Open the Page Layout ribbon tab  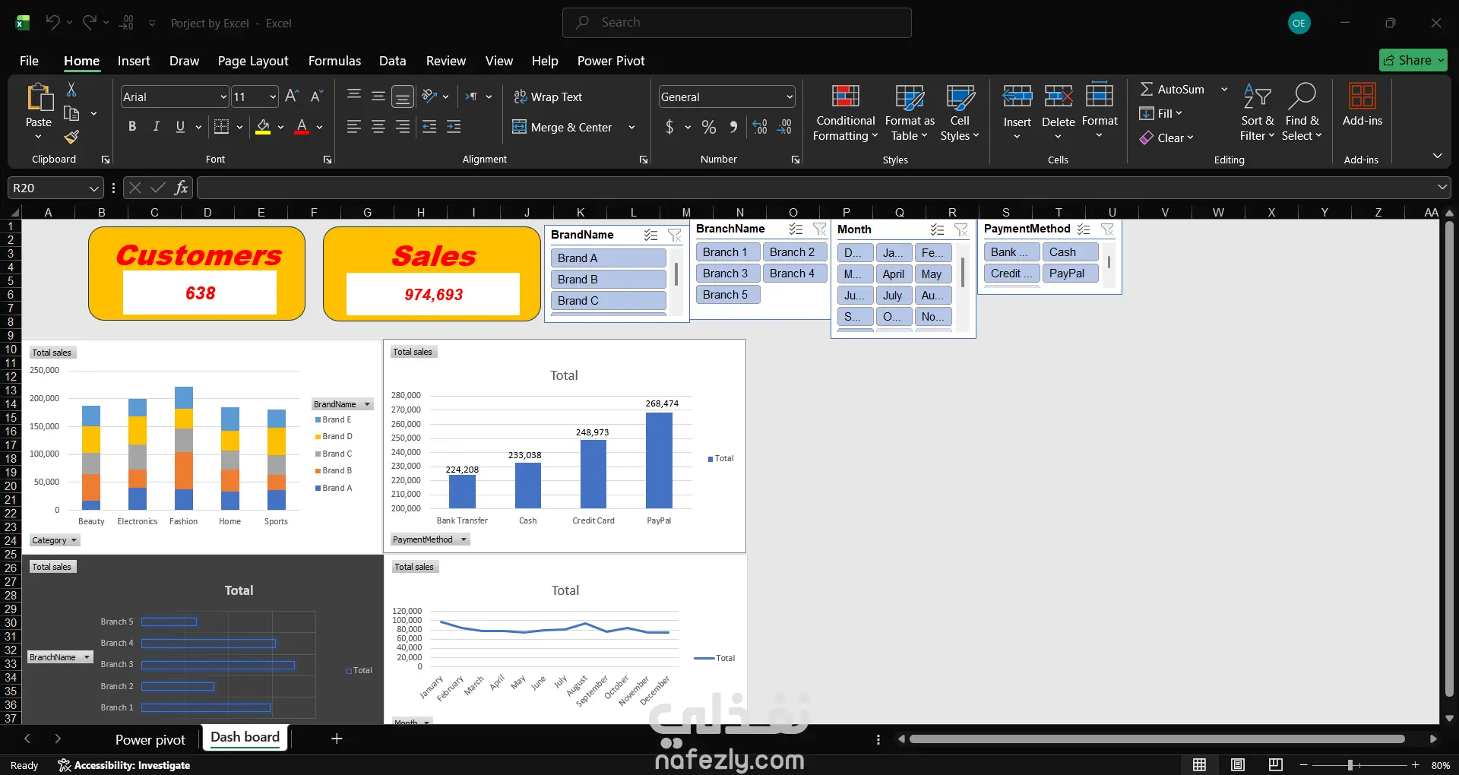coord(253,61)
